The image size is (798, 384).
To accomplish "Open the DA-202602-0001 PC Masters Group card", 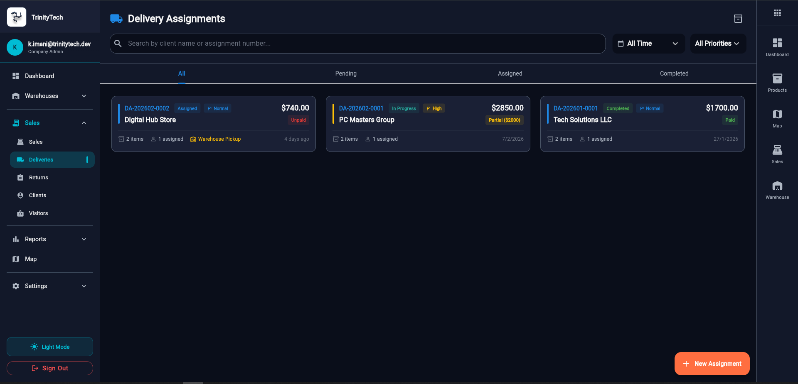I will (x=428, y=124).
